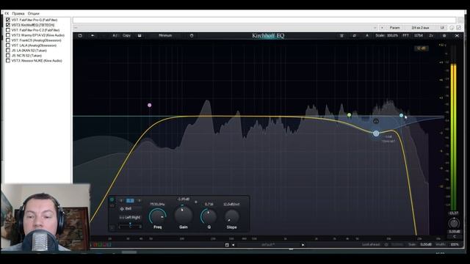
Task: Open the Bell filter type dropdown
Action: point(130,208)
